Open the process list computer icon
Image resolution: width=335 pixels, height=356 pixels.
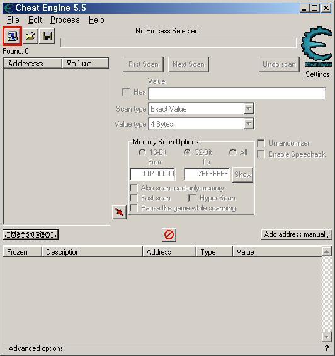[12, 36]
